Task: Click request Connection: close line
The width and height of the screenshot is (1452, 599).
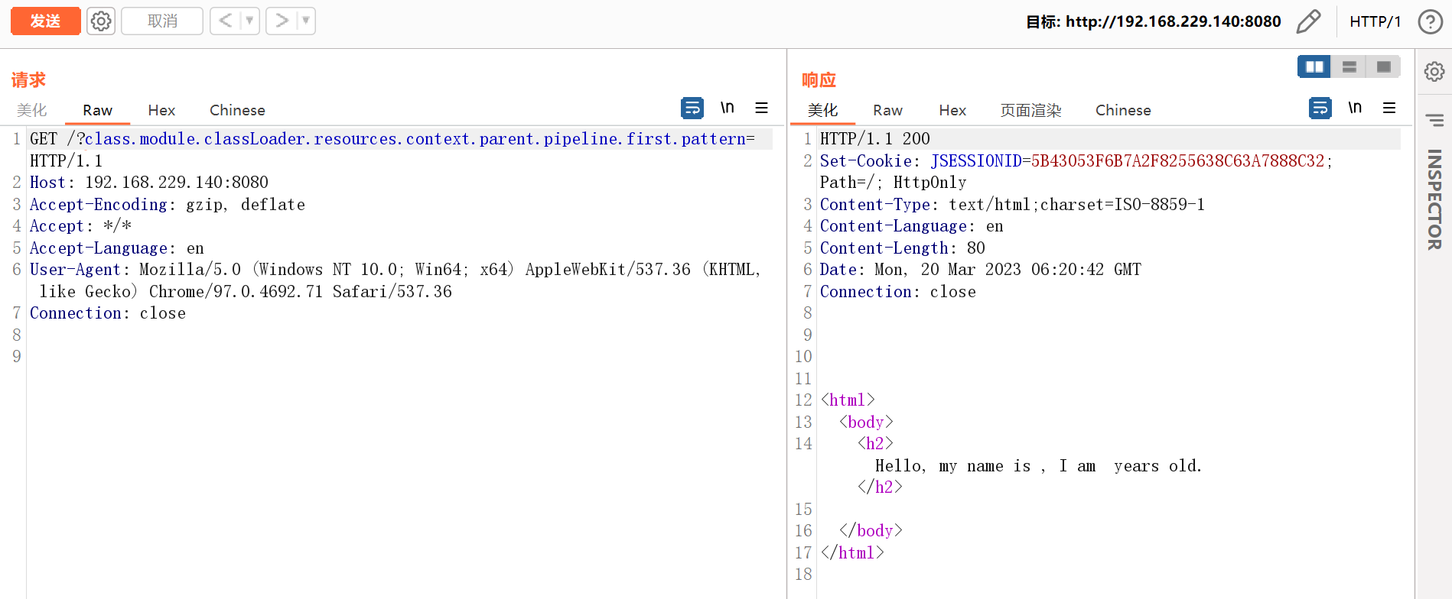Action: (108, 313)
